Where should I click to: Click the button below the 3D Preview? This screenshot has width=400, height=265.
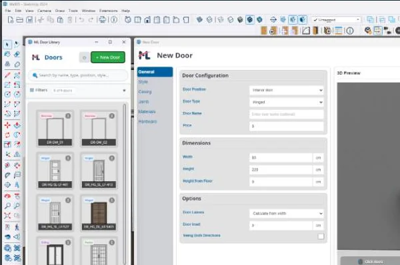click(x=371, y=262)
